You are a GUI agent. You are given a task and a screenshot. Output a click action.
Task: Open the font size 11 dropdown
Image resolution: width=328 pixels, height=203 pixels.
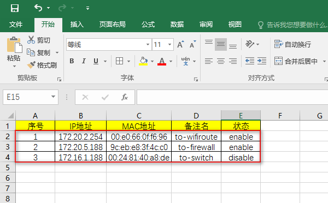(169, 45)
